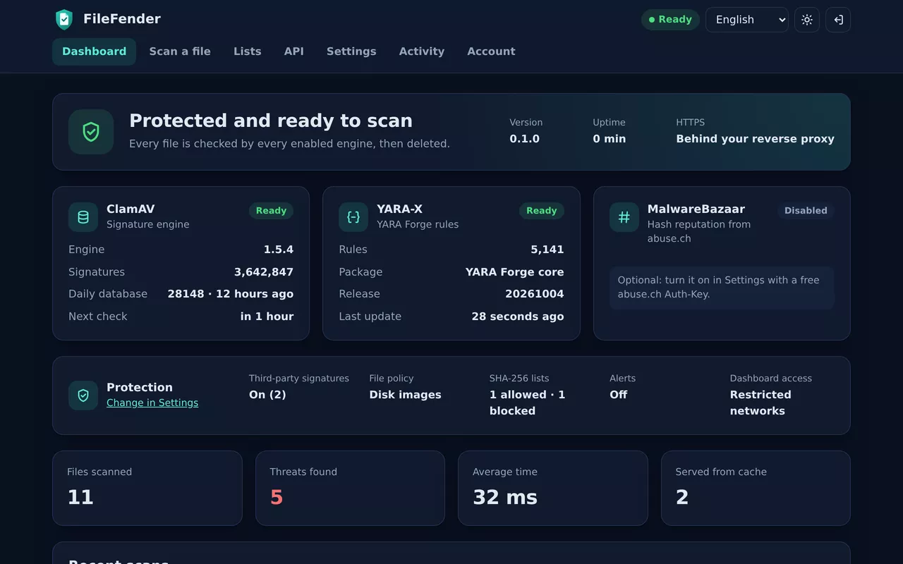Click the daily database value 28148 · 12 hours ago

231,294
